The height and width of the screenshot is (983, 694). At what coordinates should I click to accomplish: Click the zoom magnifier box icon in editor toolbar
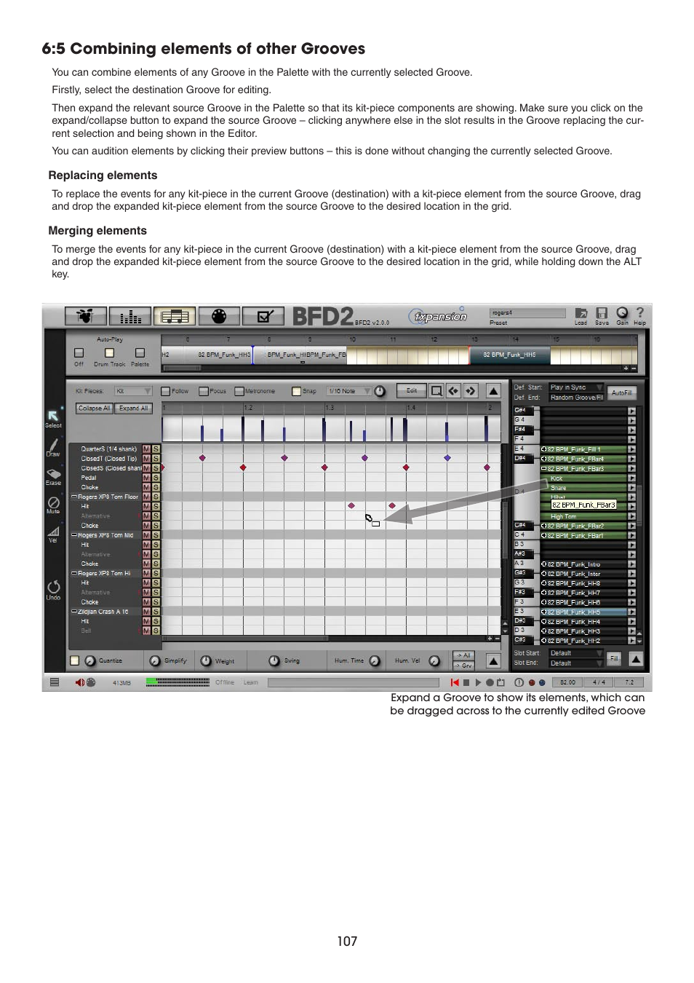(x=436, y=391)
